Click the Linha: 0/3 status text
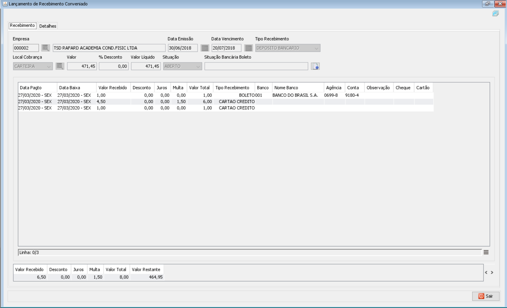The height and width of the screenshot is (308, 507). 29,252
